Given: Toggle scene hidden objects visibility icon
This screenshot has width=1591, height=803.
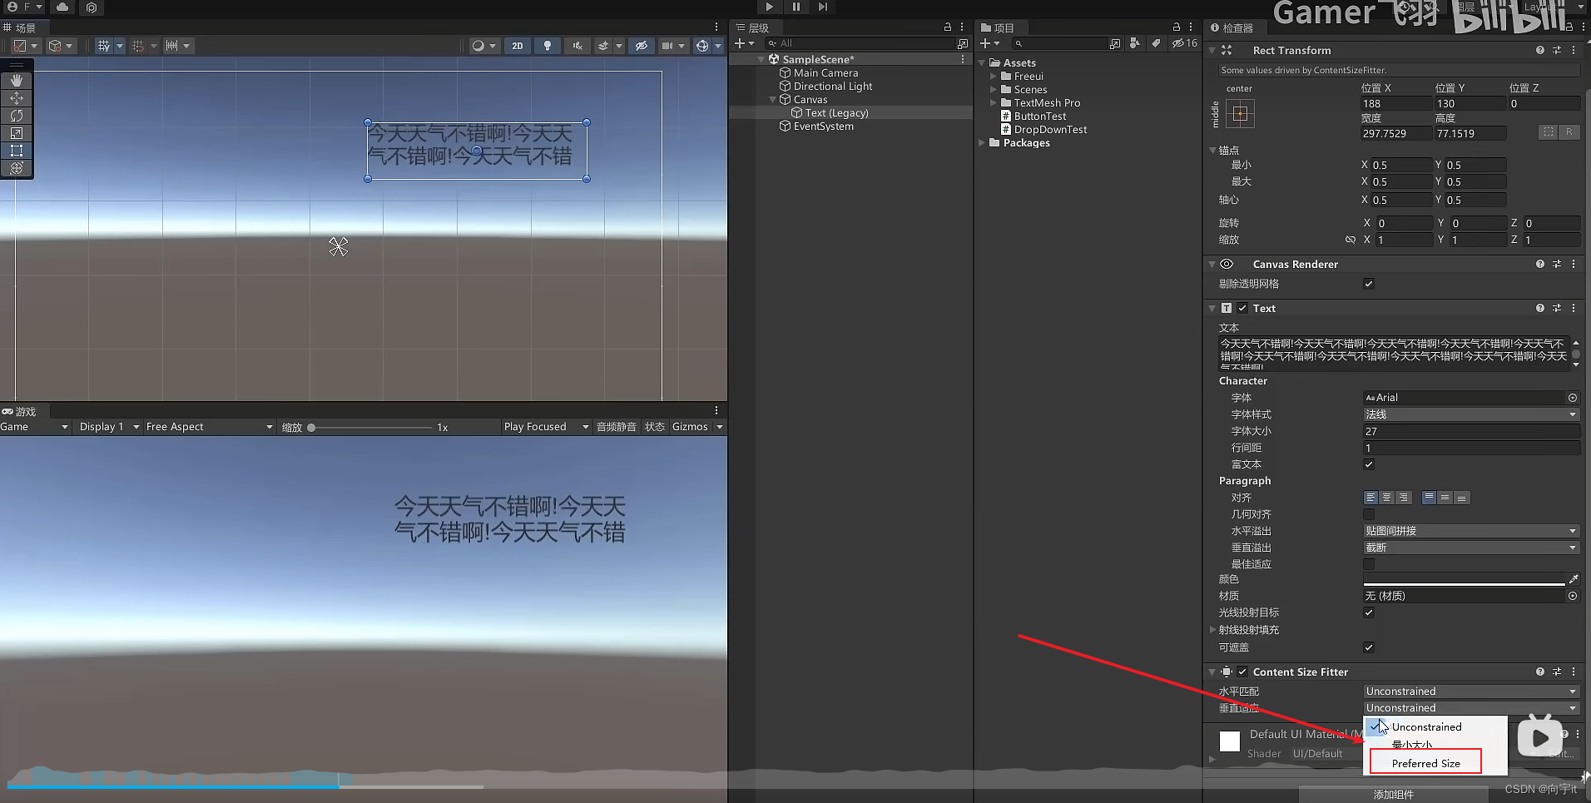Looking at the screenshot, I should pos(641,46).
